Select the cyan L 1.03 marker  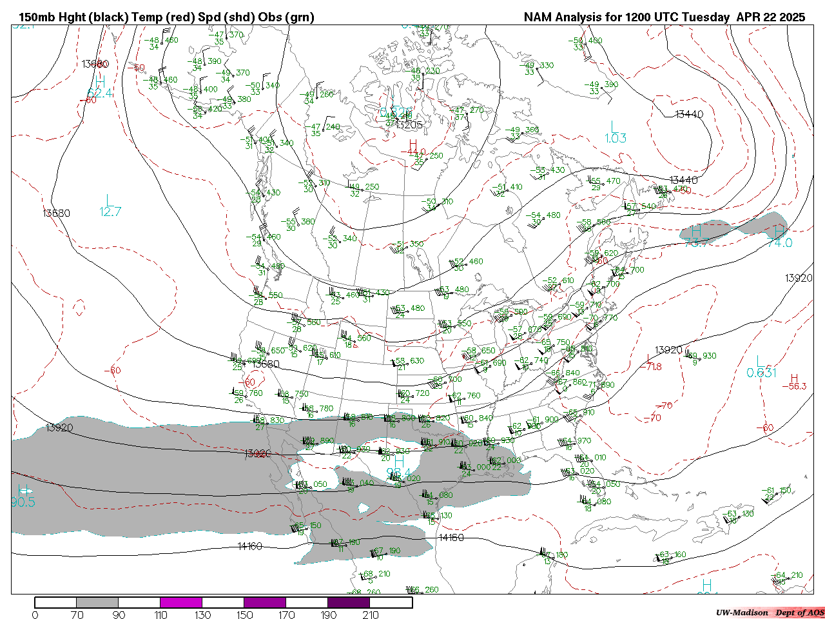615,132
